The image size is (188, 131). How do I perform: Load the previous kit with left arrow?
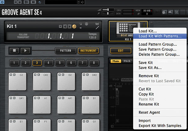click(65, 26)
